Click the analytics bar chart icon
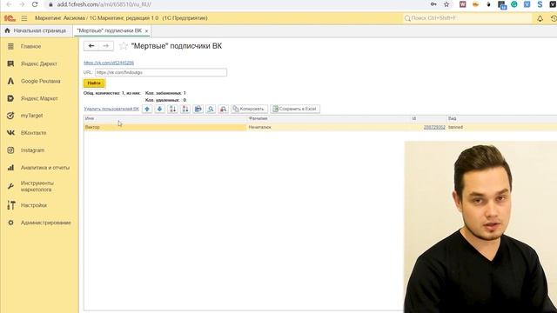 (x=10, y=168)
